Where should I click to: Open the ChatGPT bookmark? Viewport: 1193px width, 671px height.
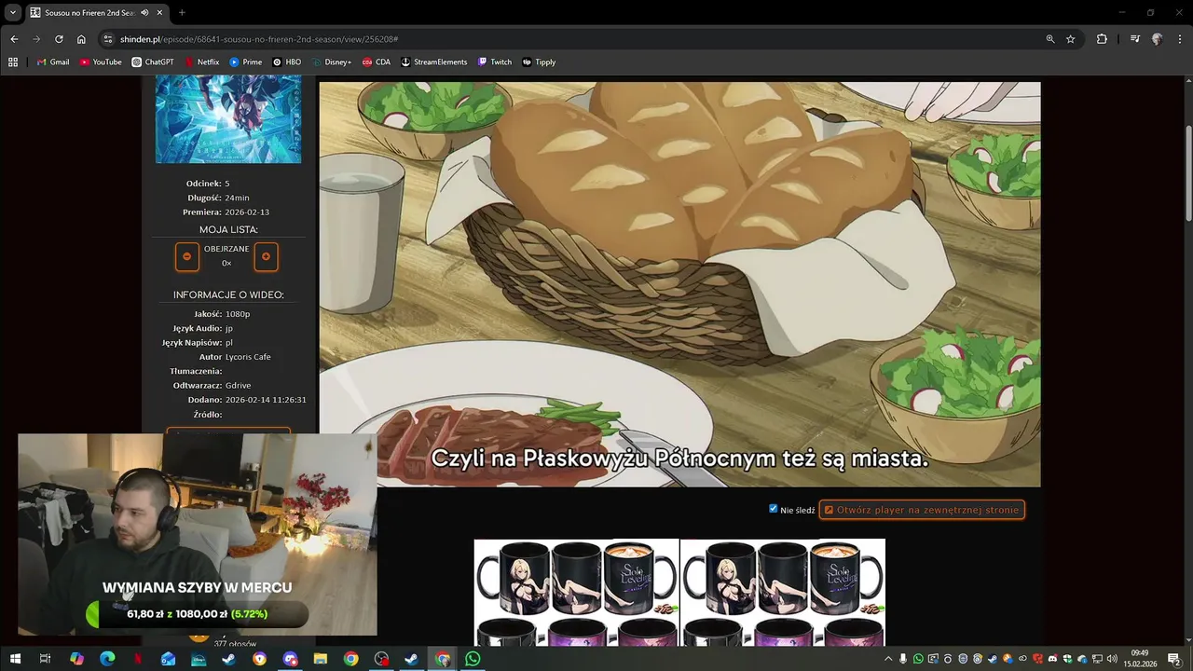153,62
